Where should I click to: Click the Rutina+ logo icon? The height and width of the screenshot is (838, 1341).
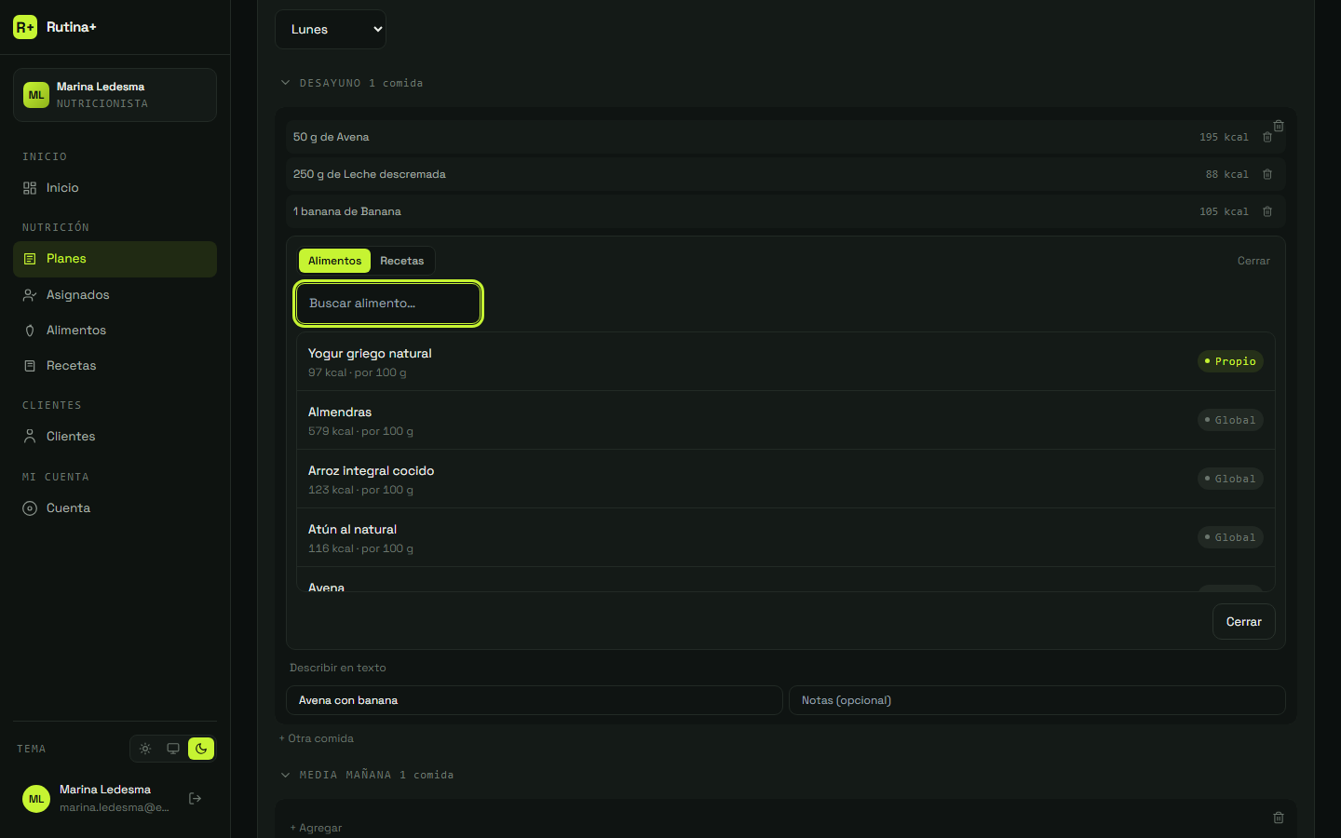pyautogui.click(x=25, y=27)
